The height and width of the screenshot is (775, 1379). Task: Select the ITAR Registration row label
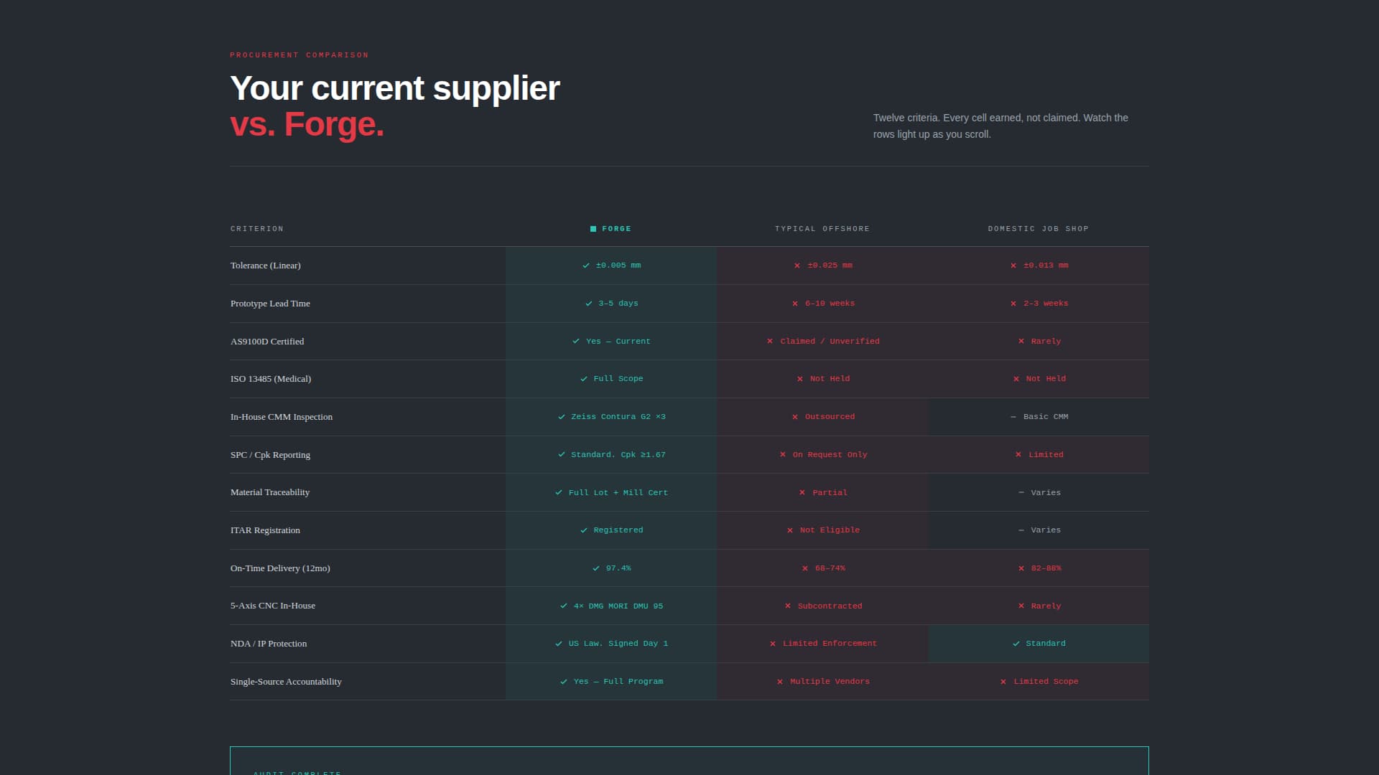point(265,530)
